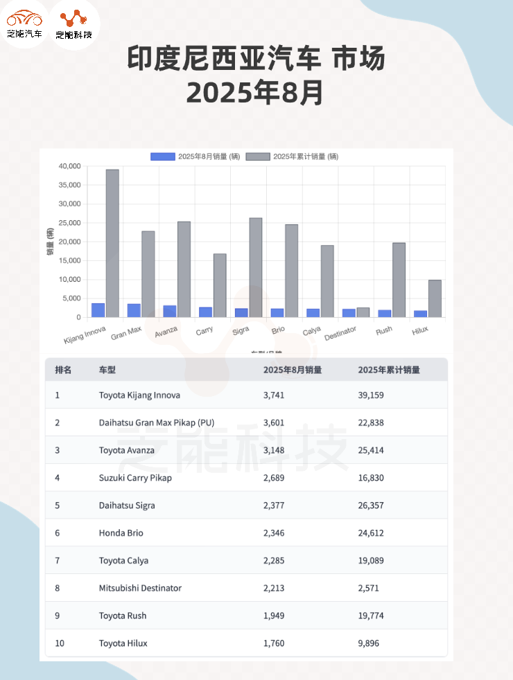
Task: Open the Daihatsu Gran Max Pikap (PU) entry
Action: (157, 422)
